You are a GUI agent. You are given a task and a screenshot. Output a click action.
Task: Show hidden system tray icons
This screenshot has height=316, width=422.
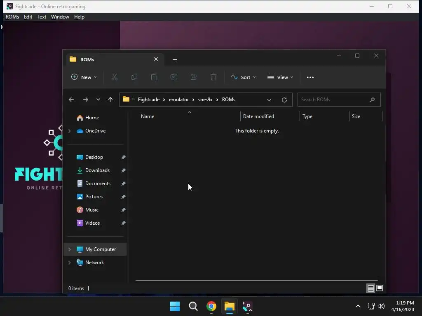tap(358, 306)
